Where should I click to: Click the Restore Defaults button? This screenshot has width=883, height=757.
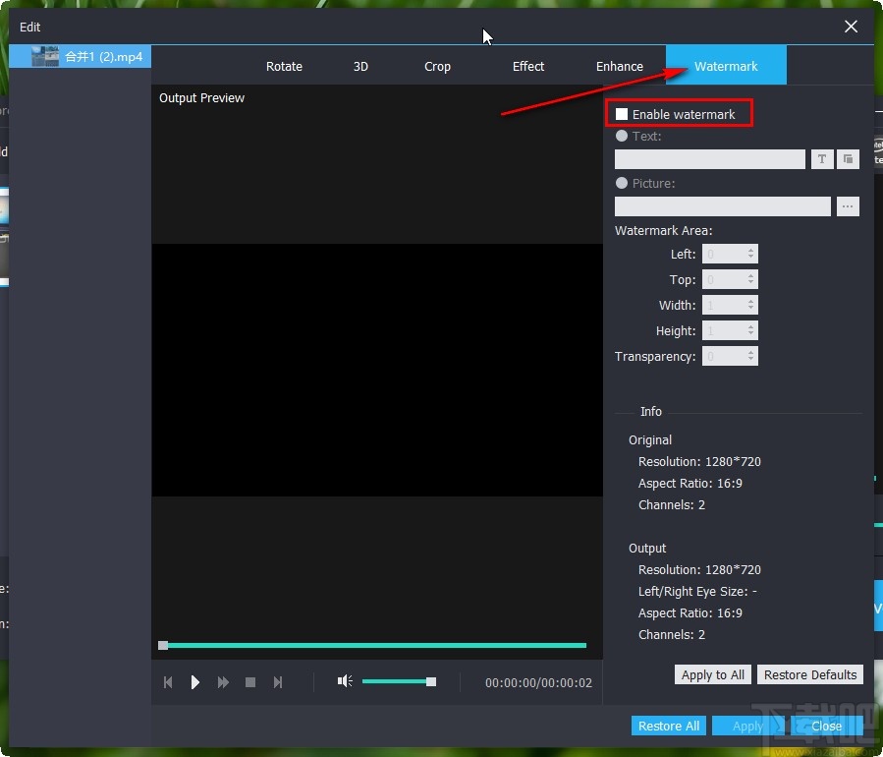click(809, 674)
